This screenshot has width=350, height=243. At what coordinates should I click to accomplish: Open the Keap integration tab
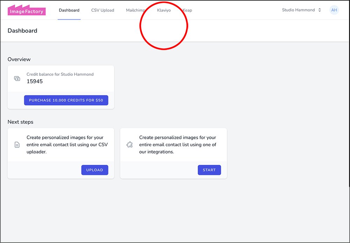(x=188, y=10)
